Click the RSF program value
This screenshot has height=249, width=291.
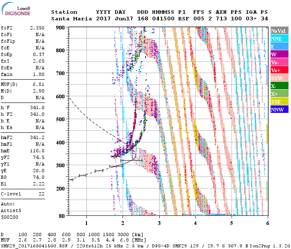[x=184, y=19]
